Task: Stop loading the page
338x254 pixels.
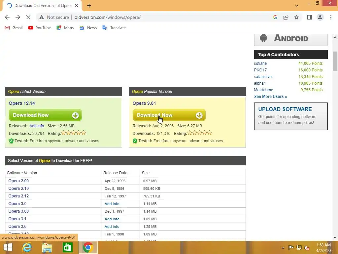Action: point(28,17)
